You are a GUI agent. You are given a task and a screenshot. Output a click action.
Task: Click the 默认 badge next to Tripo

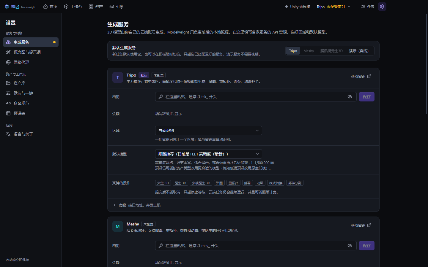[x=144, y=75]
